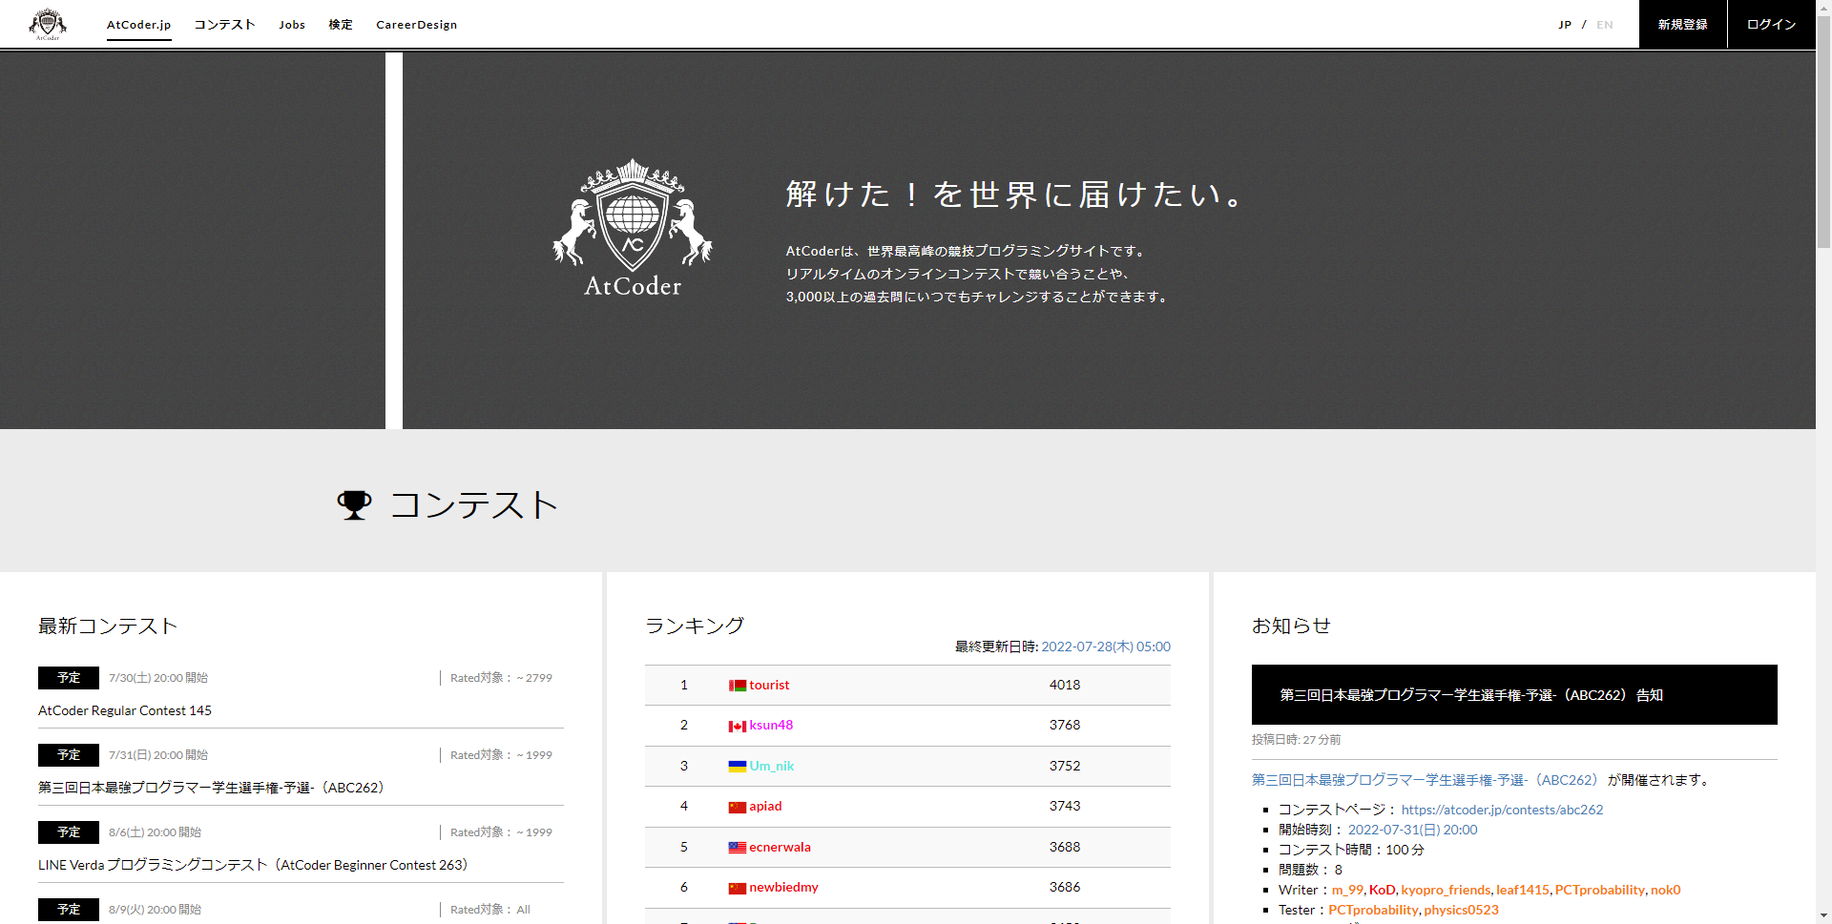Click the ログイン button
The width and height of the screenshot is (1832, 924).
pos(1770,24)
